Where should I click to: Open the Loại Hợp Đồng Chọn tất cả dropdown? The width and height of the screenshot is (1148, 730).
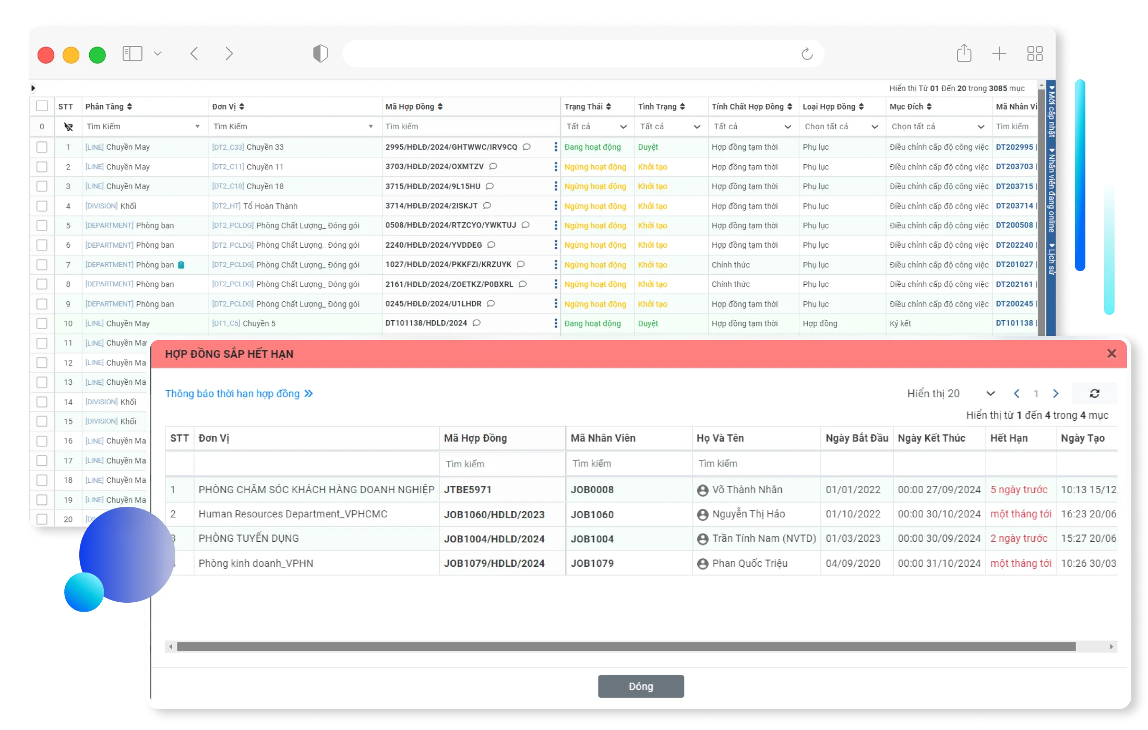841,127
